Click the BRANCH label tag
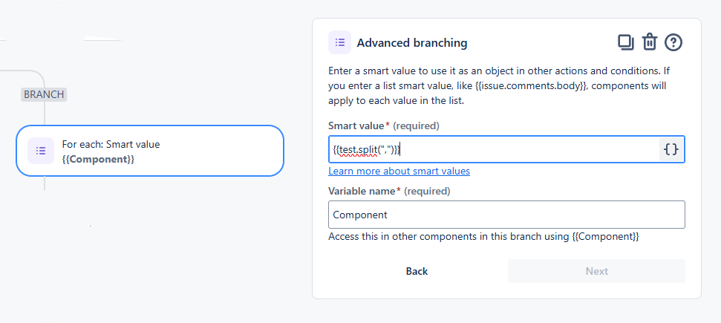 pos(44,94)
